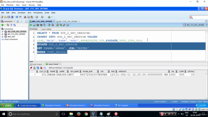Clear the worksheet with the eraser icon

coord(64,25)
